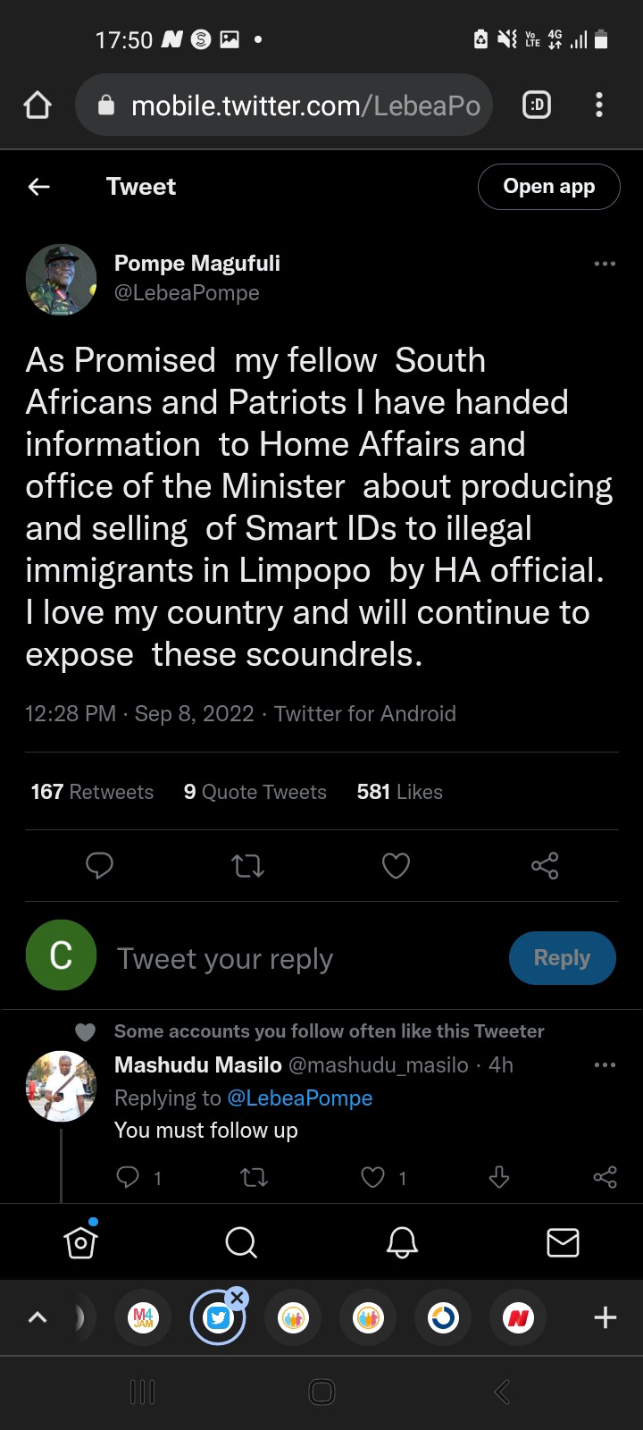
Task: Reply to main tweet via comment icon
Action: click(99, 865)
